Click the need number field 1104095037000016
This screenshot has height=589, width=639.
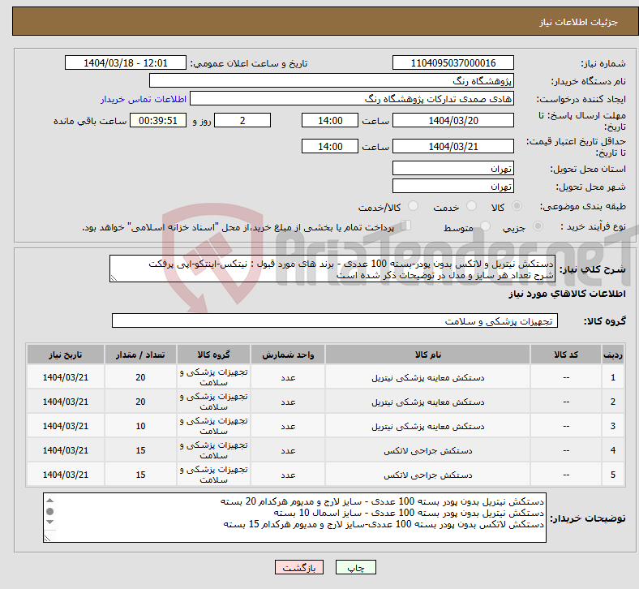coord(452,62)
